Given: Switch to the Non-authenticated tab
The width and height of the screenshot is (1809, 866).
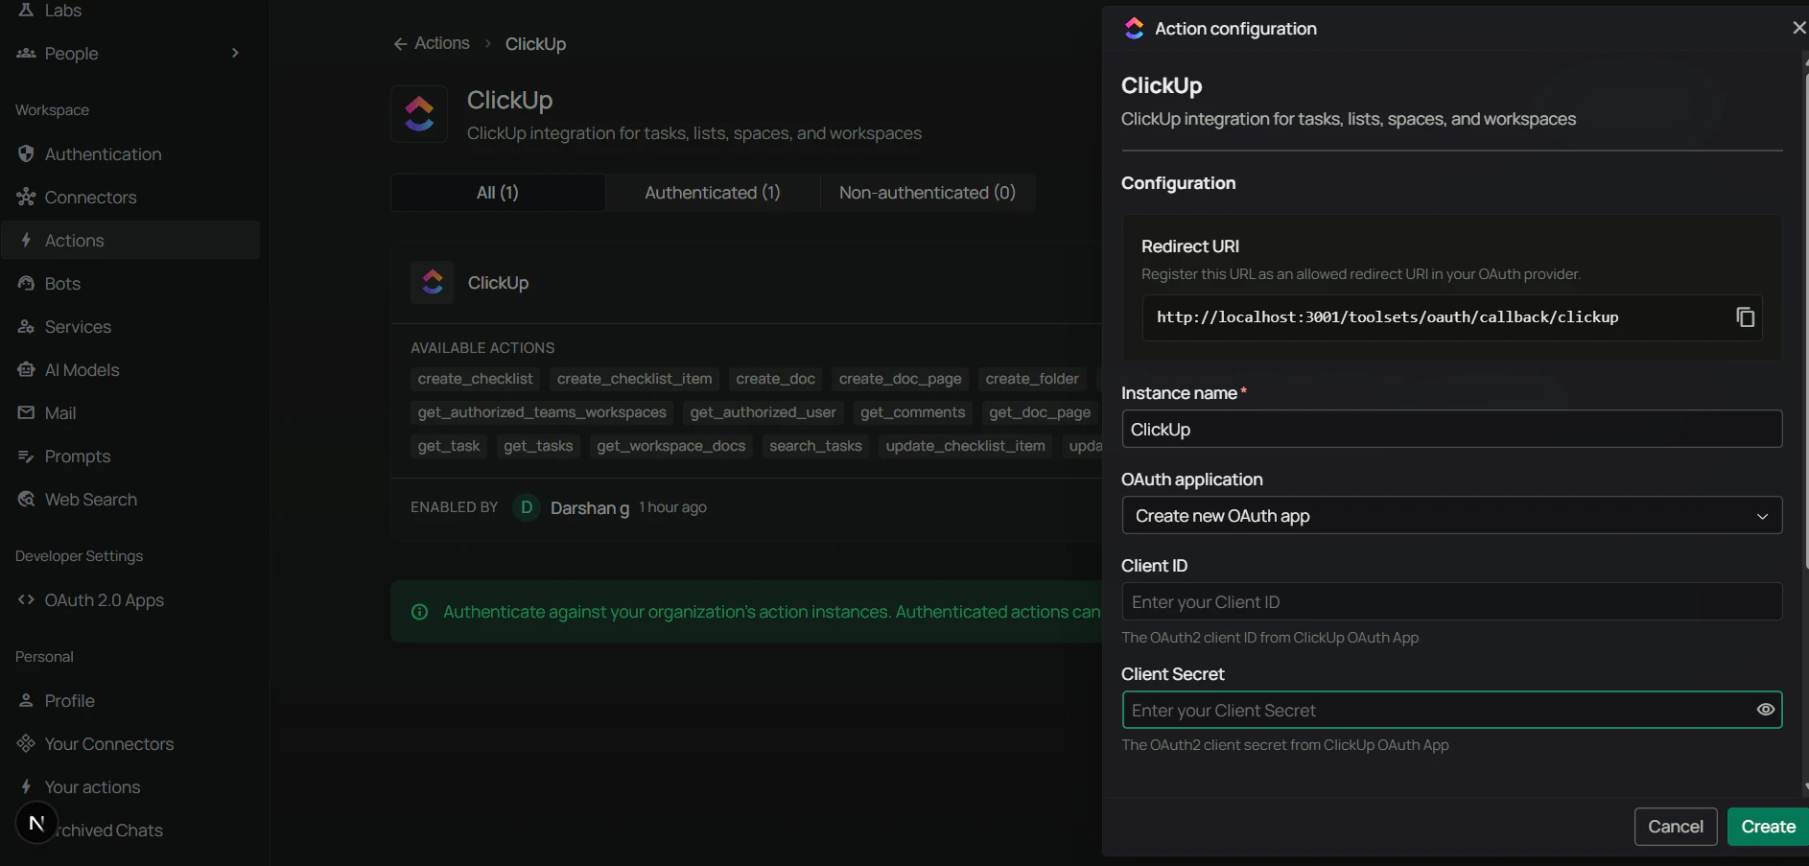Looking at the screenshot, I should coord(926,192).
